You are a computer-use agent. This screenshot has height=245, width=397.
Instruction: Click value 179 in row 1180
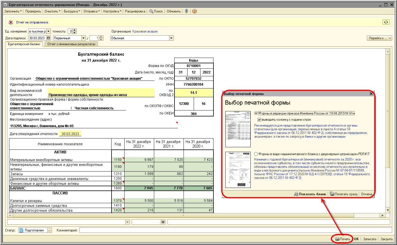[139, 167]
